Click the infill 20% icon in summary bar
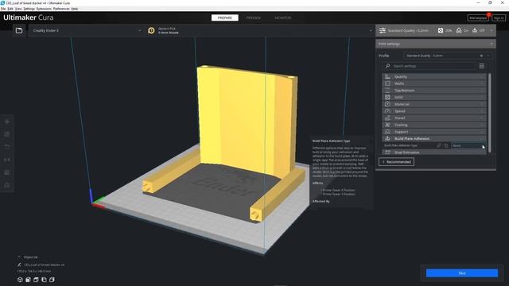 [x=441, y=30]
